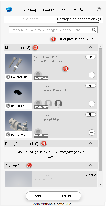Viewport: 106px width, 206px height.
Task: Click Appliquer le partage de conceptions button
Action: point(53,196)
